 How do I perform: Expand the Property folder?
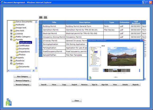click(x=11, y=58)
